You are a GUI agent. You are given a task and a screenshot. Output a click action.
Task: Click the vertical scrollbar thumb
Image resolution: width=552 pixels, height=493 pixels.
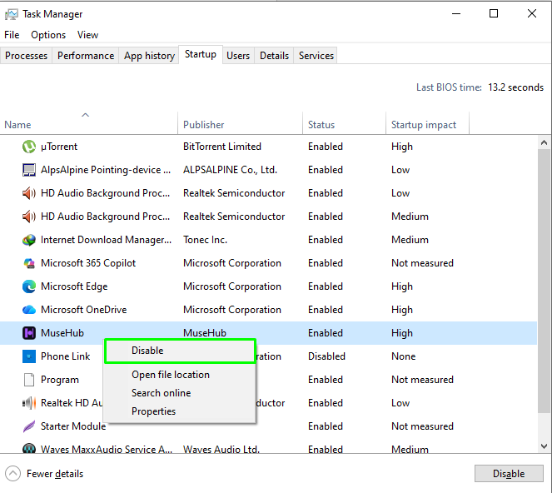pyautogui.click(x=544, y=281)
